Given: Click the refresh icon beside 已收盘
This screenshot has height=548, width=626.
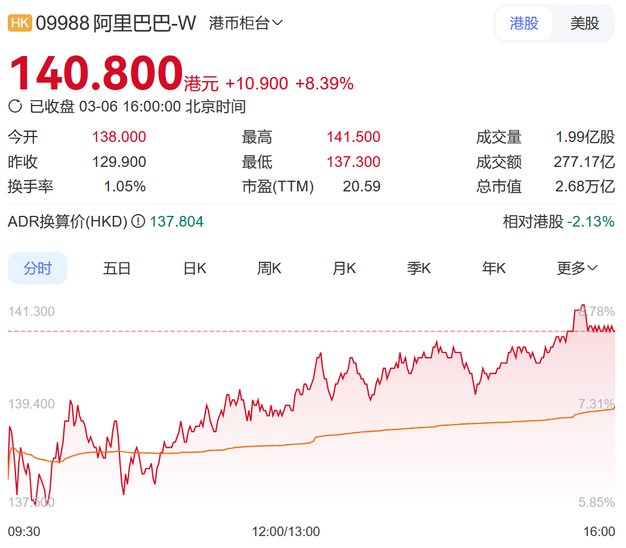Looking at the screenshot, I should 16,107.
